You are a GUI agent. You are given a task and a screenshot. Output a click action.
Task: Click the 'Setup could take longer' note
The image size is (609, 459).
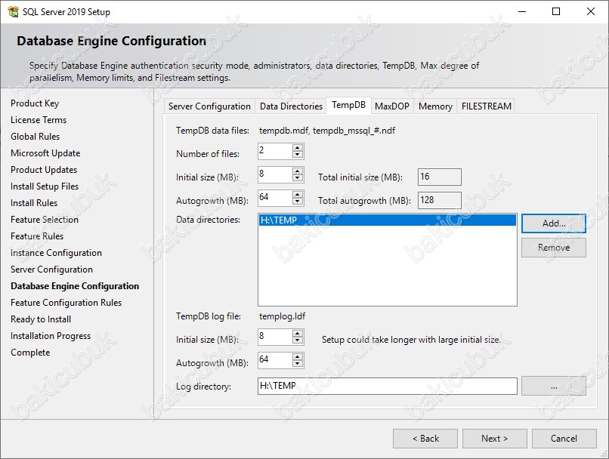coord(411,340)
